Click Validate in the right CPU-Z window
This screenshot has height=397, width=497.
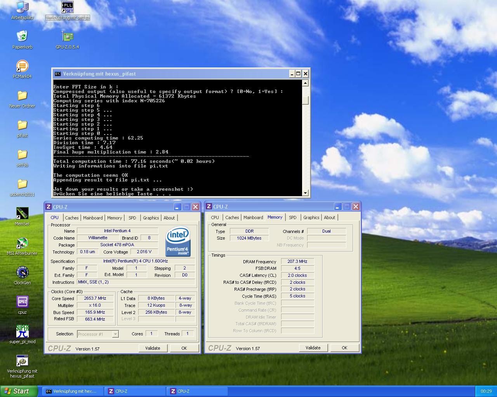pyautogui.click(x=313, y=348)
